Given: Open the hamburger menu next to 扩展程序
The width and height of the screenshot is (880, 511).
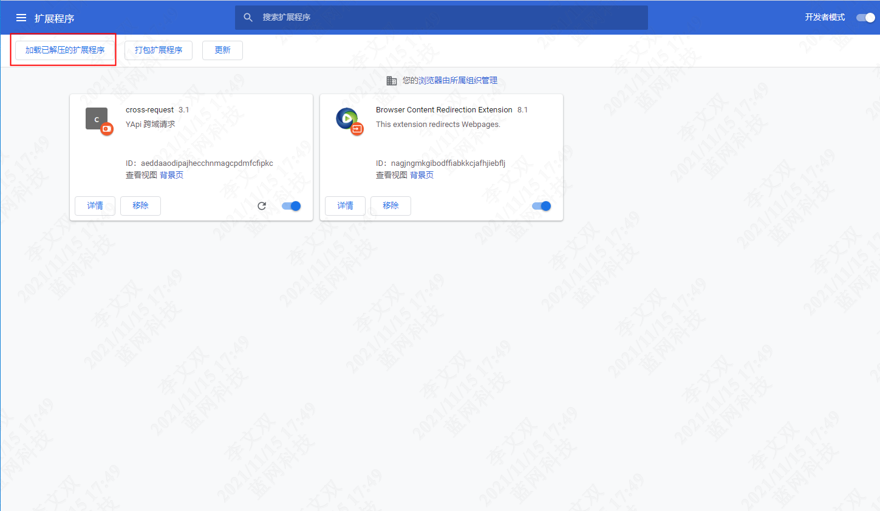Looking at the screenshot, I should (x=21, y=17).
